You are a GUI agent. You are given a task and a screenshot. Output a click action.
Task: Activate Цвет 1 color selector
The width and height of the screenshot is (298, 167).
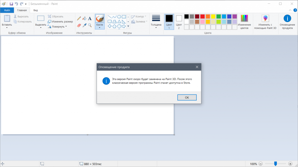tap(169, 22)
